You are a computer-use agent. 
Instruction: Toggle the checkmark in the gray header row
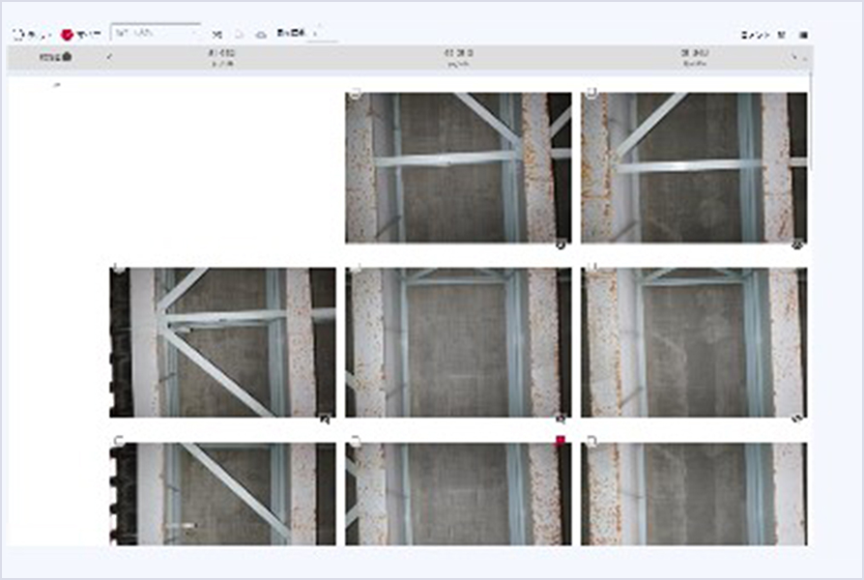(109, 56)
